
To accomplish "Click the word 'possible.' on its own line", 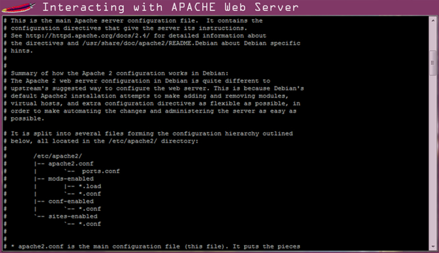I will 27,118.
